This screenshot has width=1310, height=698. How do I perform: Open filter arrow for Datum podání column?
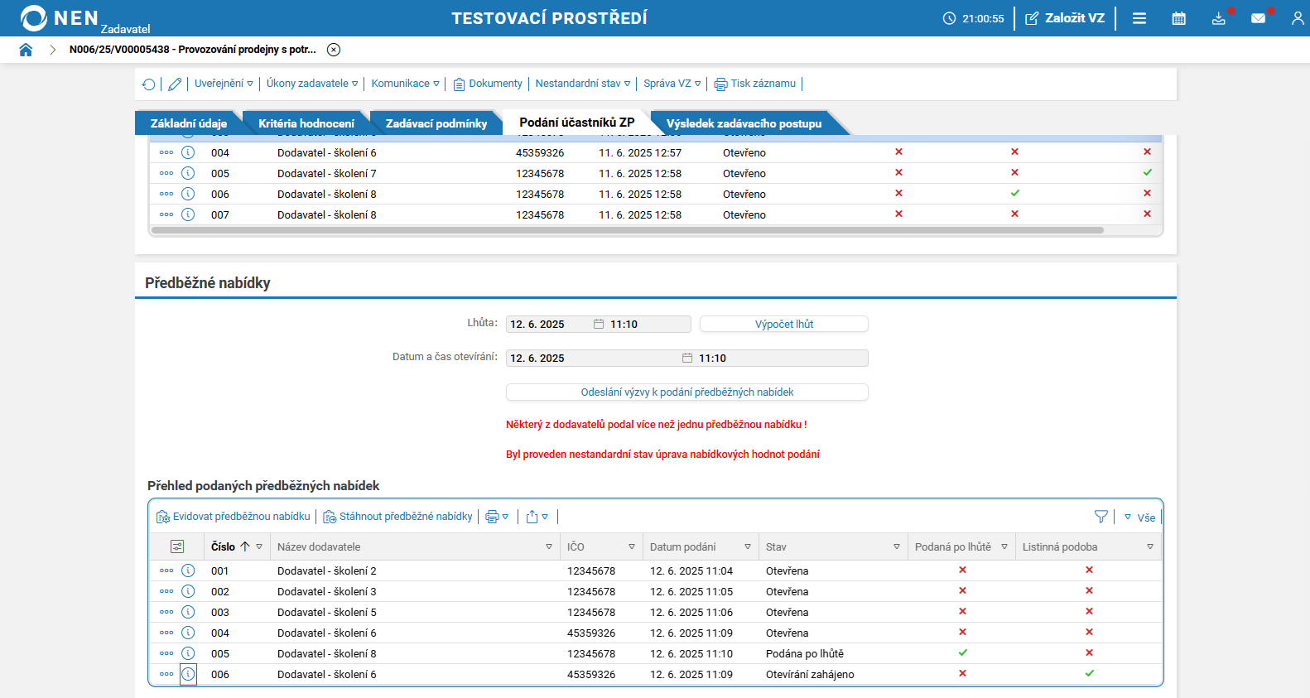748,546
